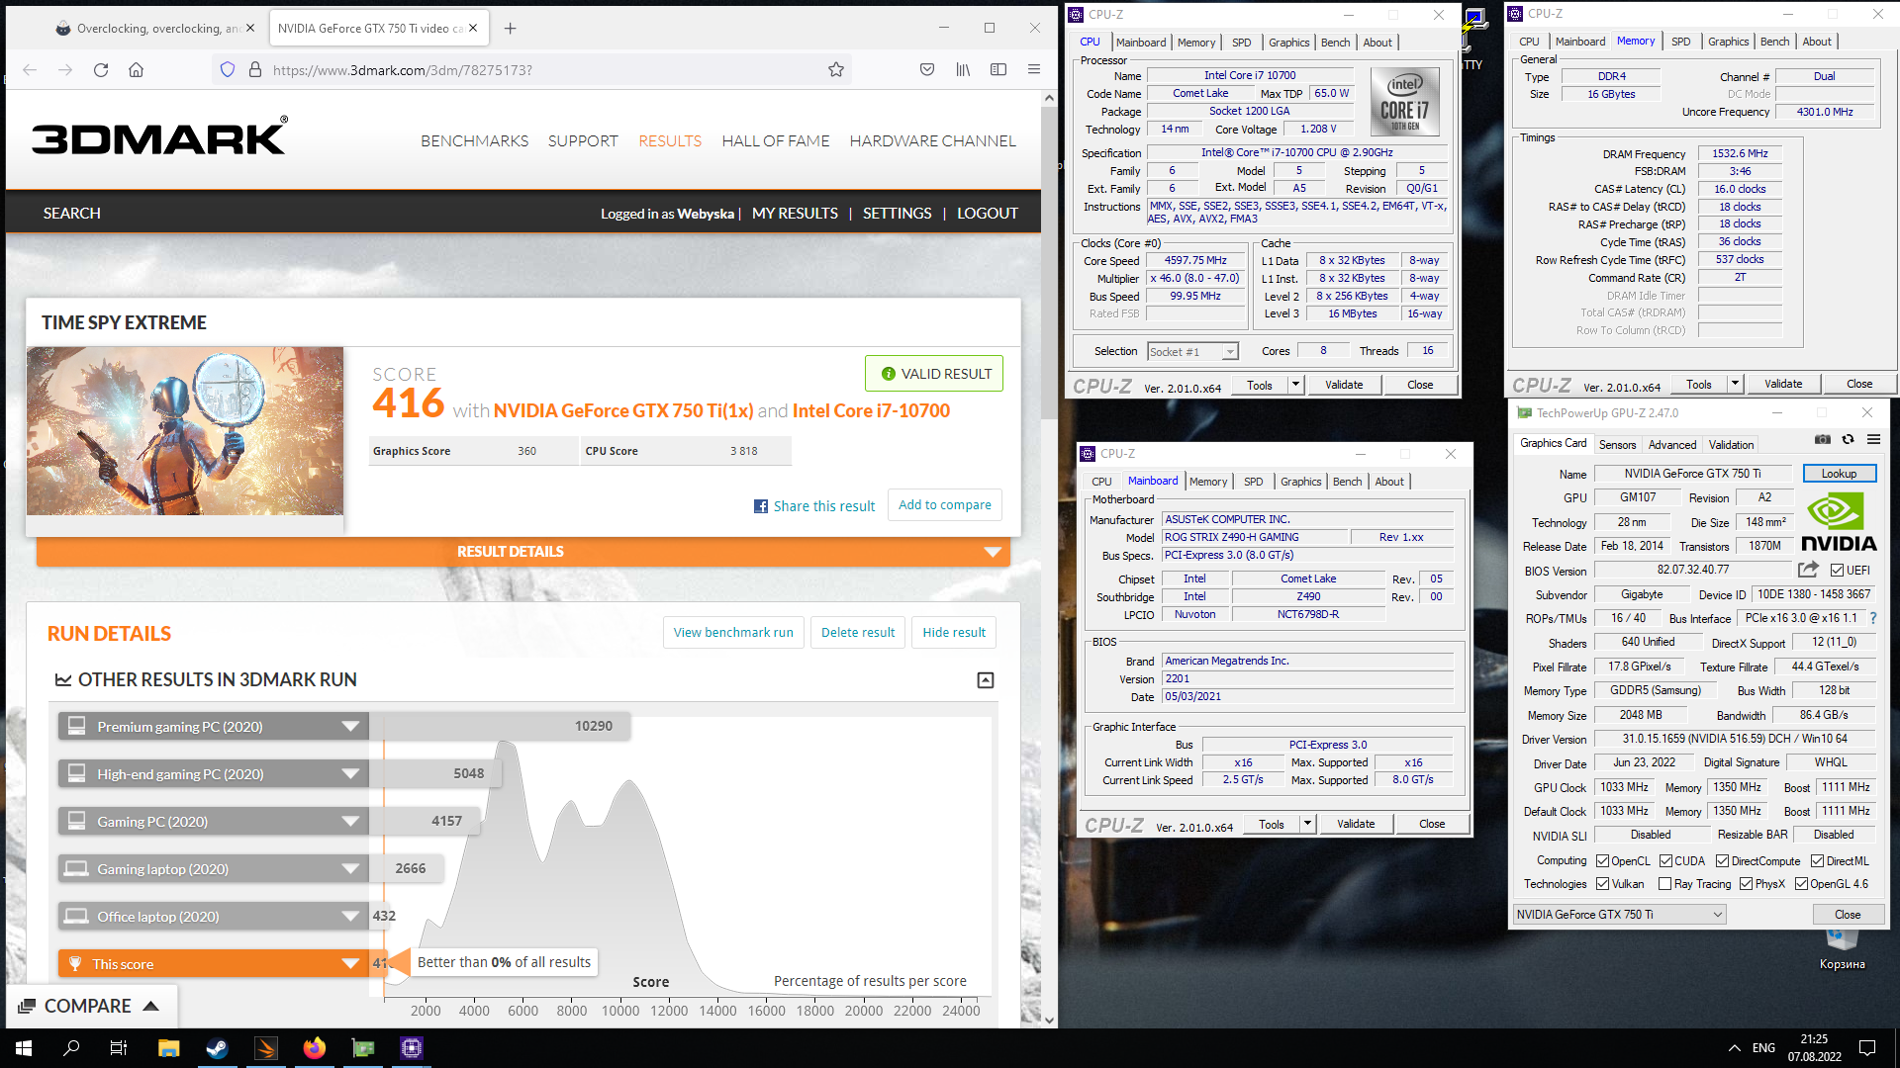Open Socket #1 selection dropdown in CPU-Z
Image resolution: width=1900 pixels, height=1068 pixels.
pos(1192,352)
